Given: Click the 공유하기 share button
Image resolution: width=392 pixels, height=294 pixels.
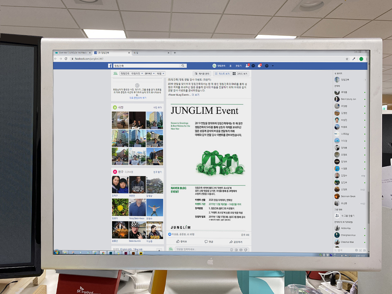Looking at the screenshot, I should point(236,242).
